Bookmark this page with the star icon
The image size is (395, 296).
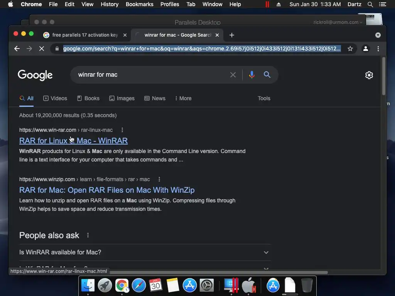point(350,49)
